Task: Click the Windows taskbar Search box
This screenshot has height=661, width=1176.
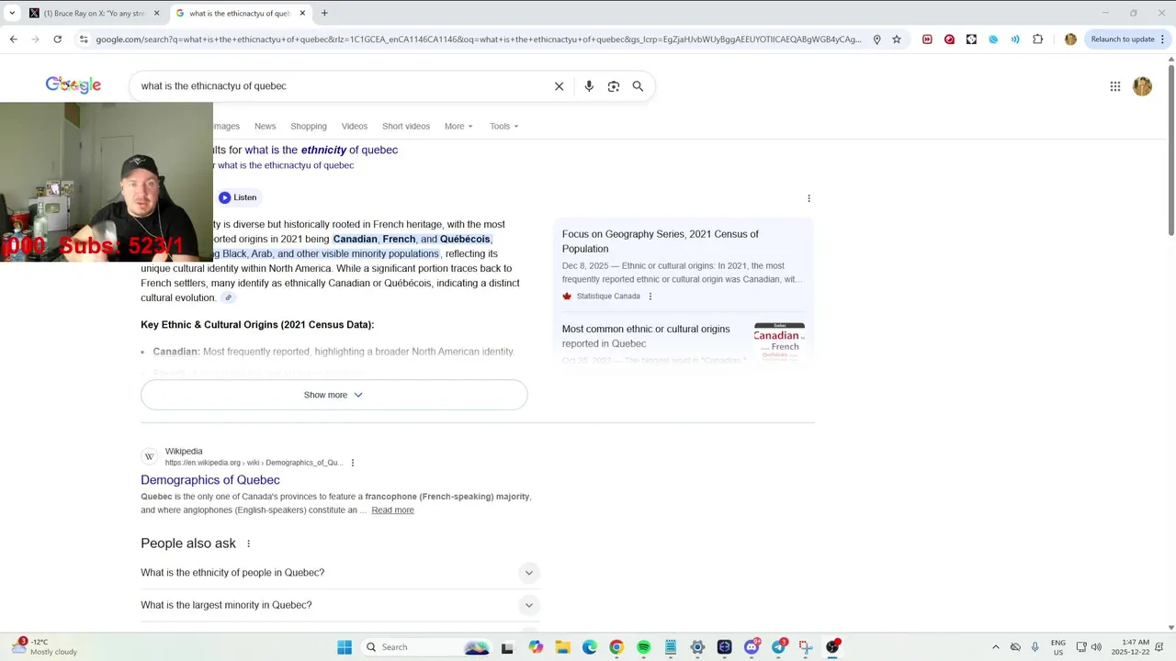Action: 427,647
